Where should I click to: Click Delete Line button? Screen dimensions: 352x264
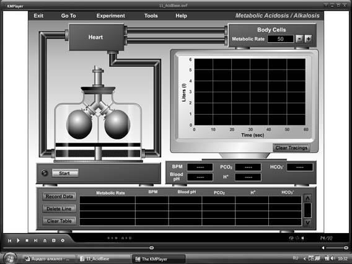[x=59, y=209]
